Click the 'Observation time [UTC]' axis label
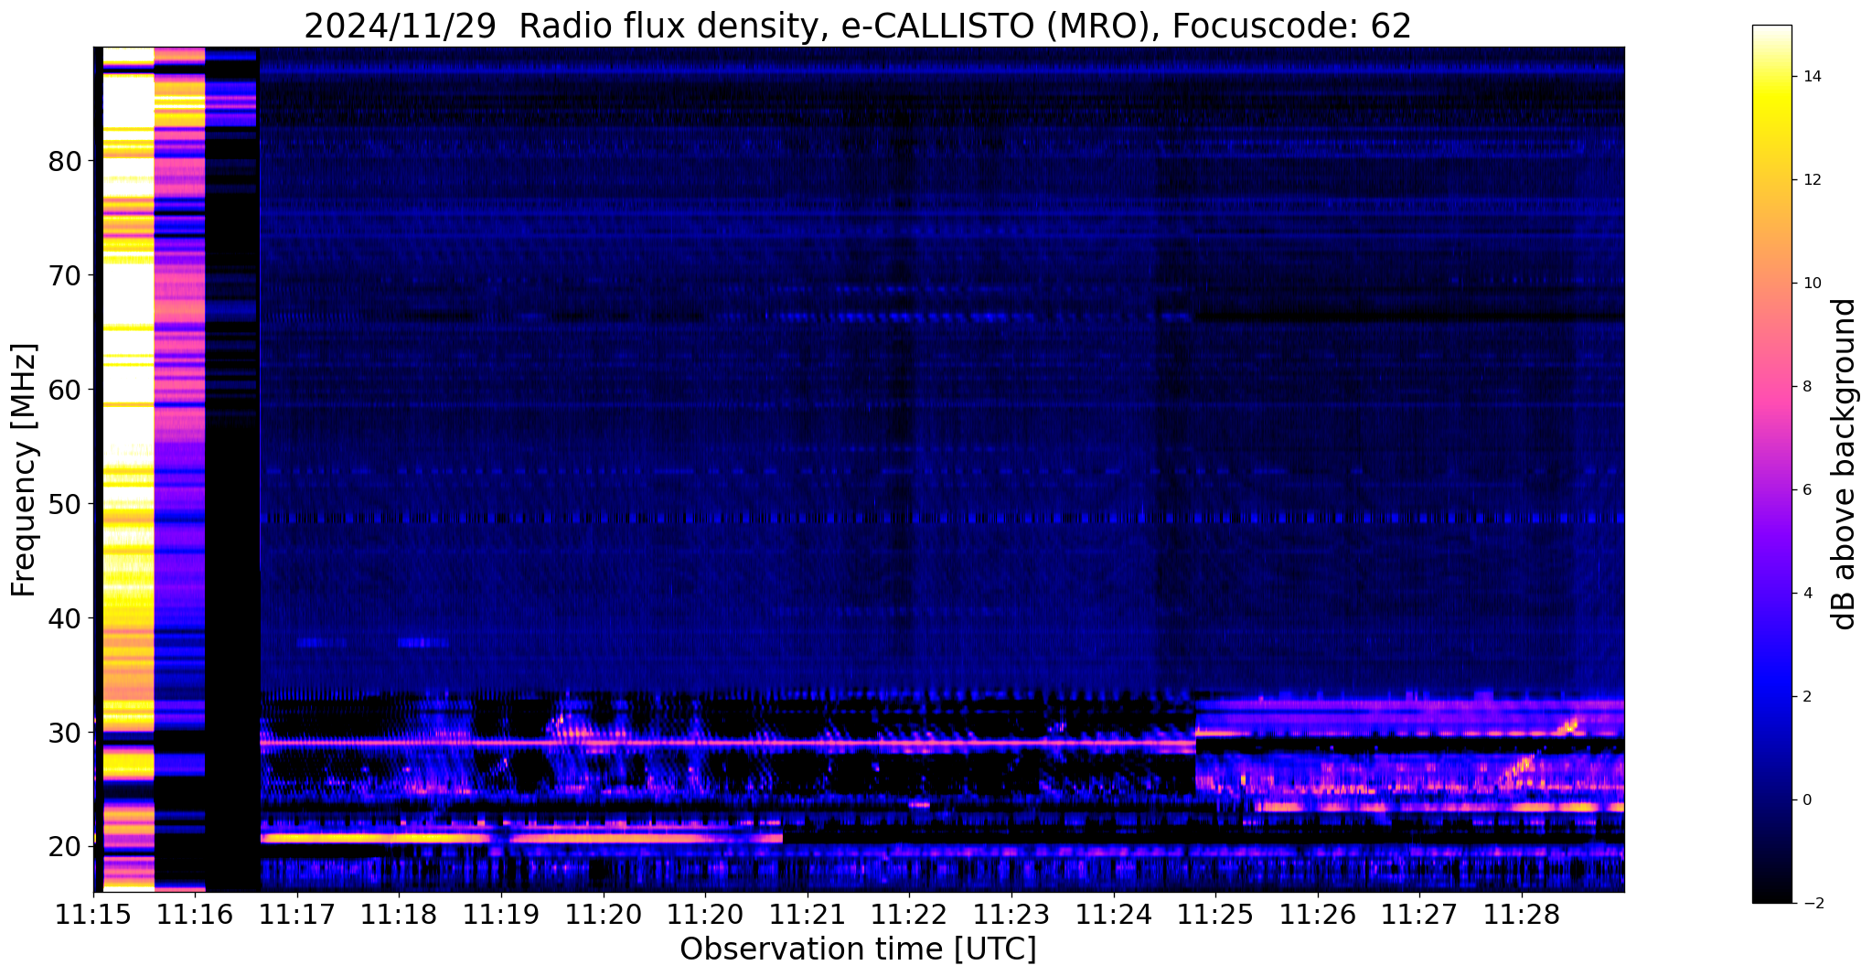 (x=858, y=949)
